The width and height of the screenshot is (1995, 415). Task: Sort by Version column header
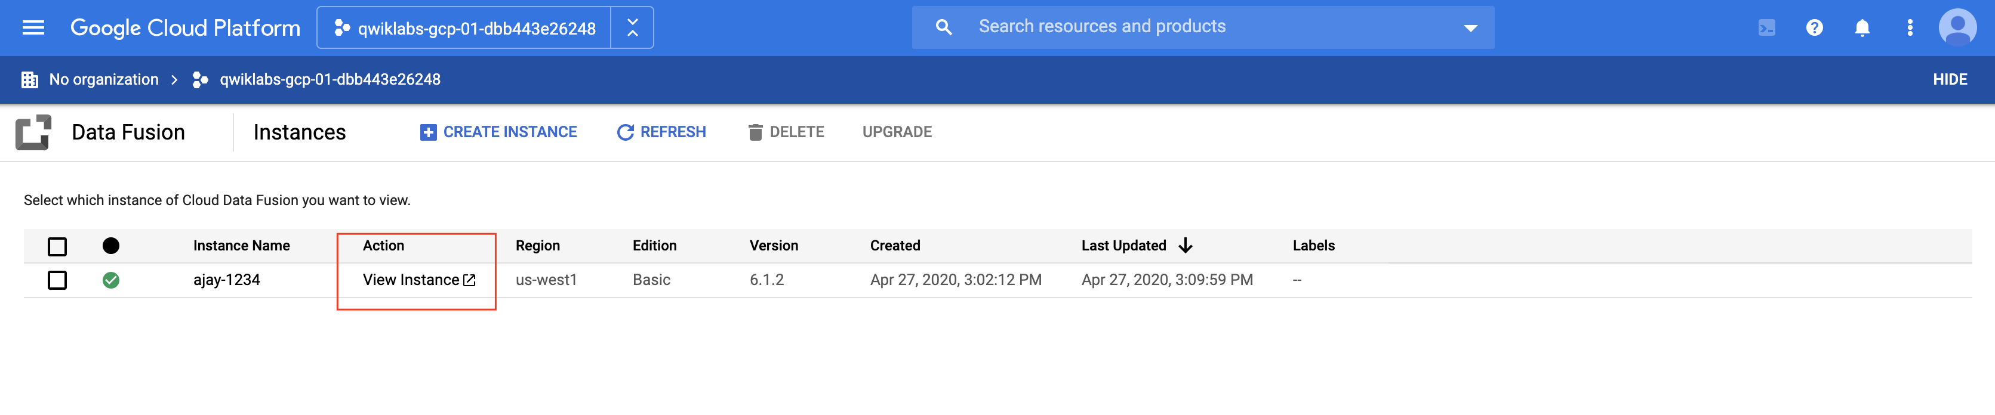(774, 246)
